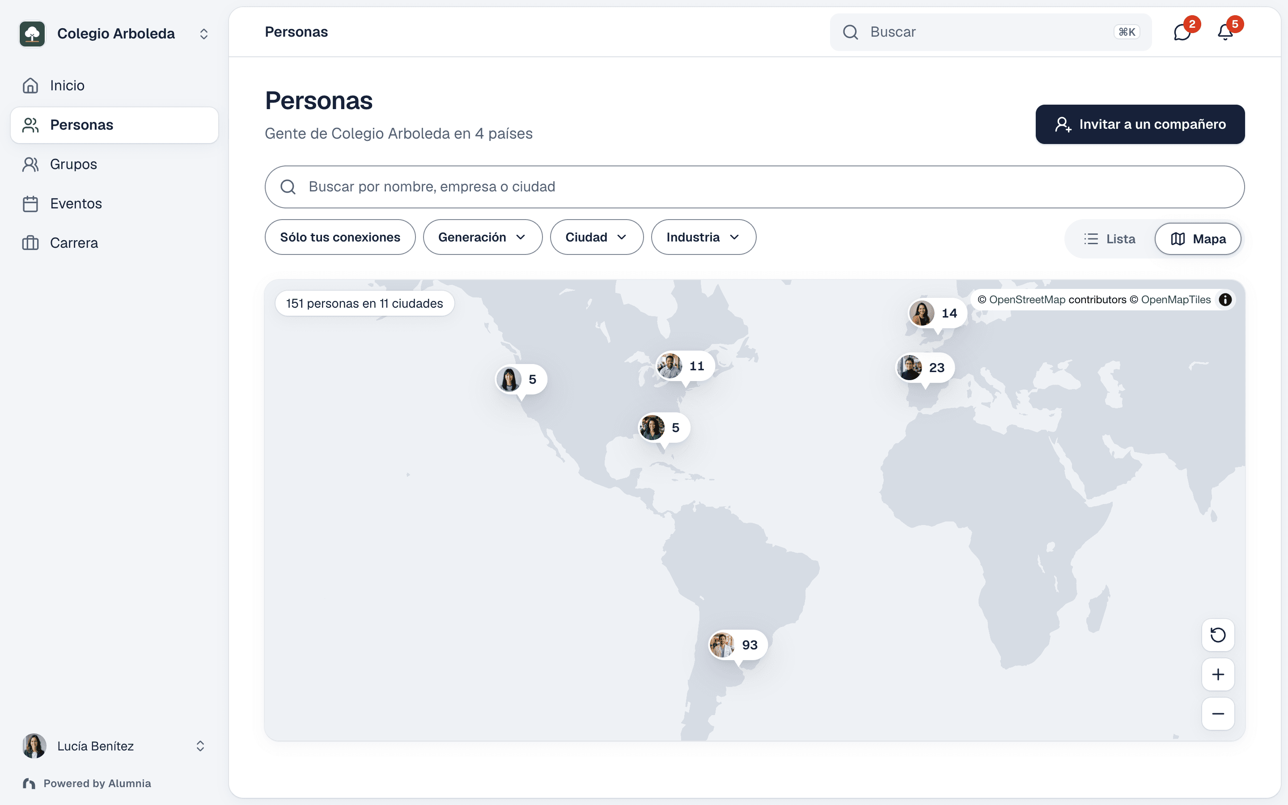The height and width of the screenshot is (805, 1288).
Task: Click the top bar Buscar magnifier icon
Action: 851,33
